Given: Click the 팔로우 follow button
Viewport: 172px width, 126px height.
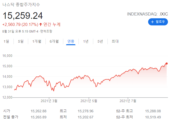Looking at the screenshot, I should [158, 22].
